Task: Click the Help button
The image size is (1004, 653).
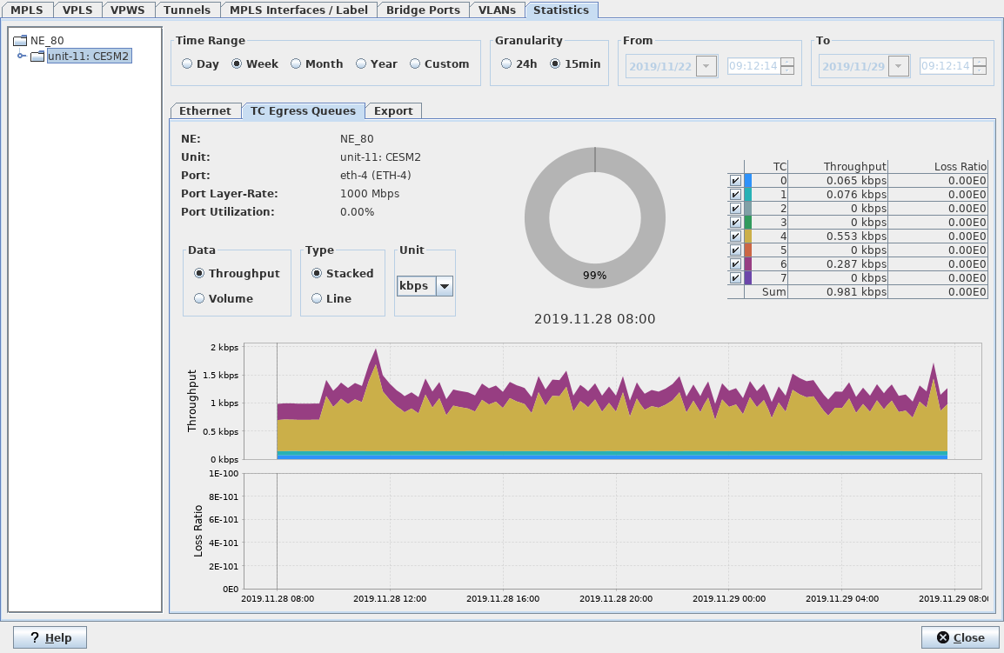Action: 50,637
